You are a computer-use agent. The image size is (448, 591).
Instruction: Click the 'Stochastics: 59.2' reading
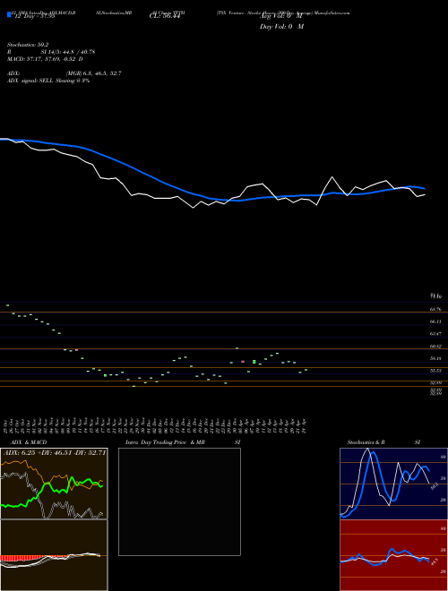(28, 45)
